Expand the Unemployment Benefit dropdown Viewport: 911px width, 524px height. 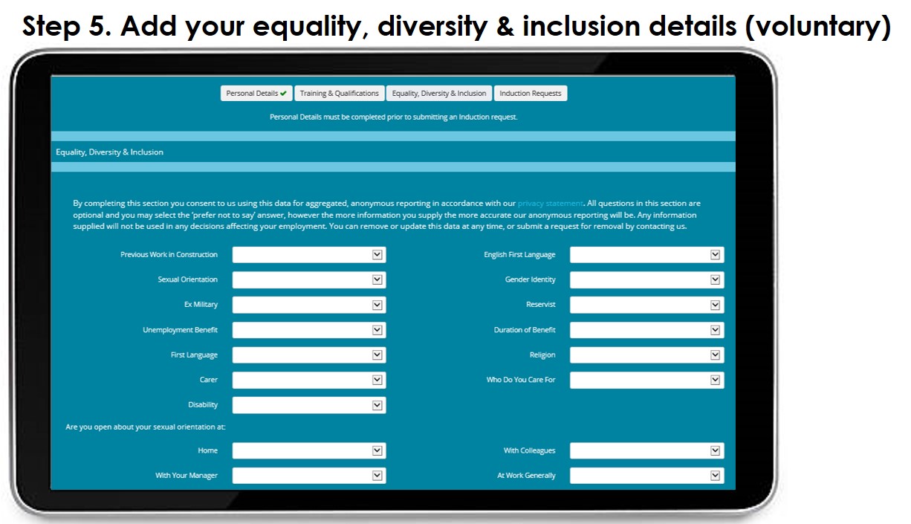(309, 330)
